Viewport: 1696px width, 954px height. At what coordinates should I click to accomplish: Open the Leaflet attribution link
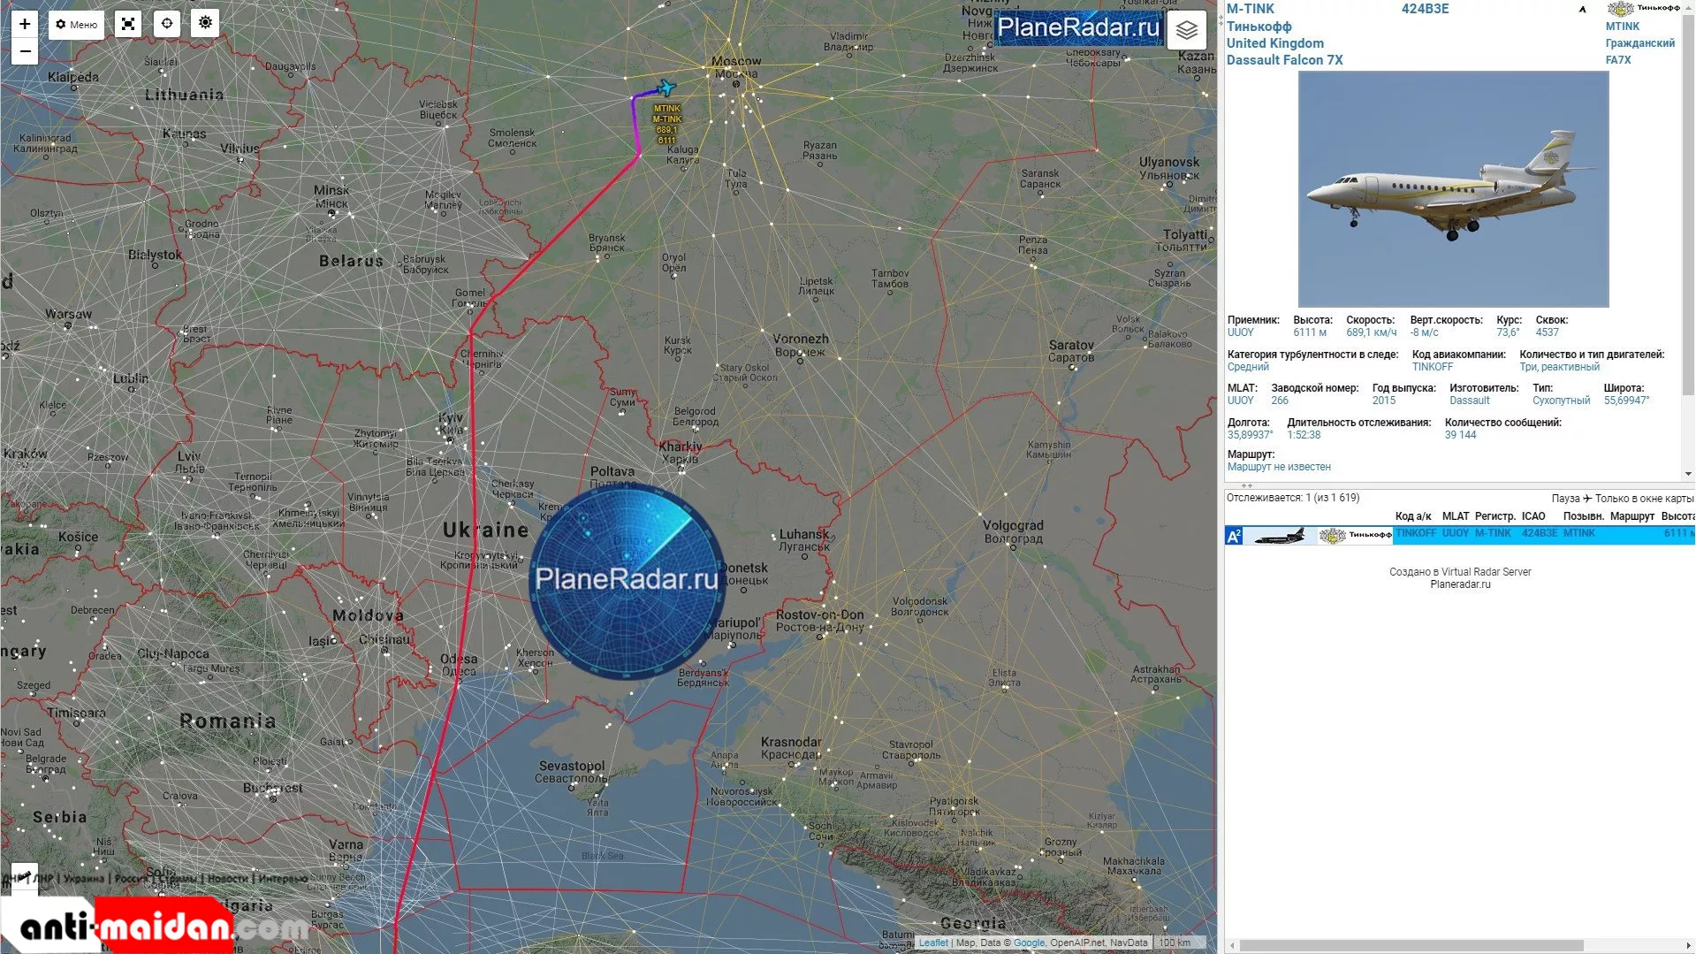932,943
